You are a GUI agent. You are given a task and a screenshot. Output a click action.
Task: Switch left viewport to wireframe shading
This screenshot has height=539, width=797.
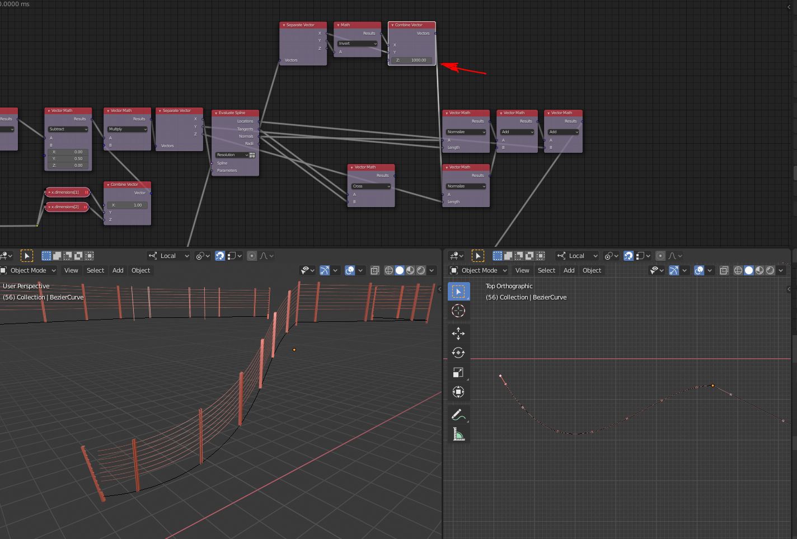click(389, 270)
